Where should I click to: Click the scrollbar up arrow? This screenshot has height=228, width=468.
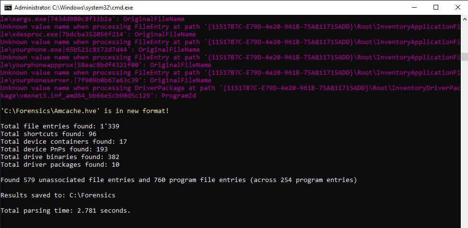464,20
